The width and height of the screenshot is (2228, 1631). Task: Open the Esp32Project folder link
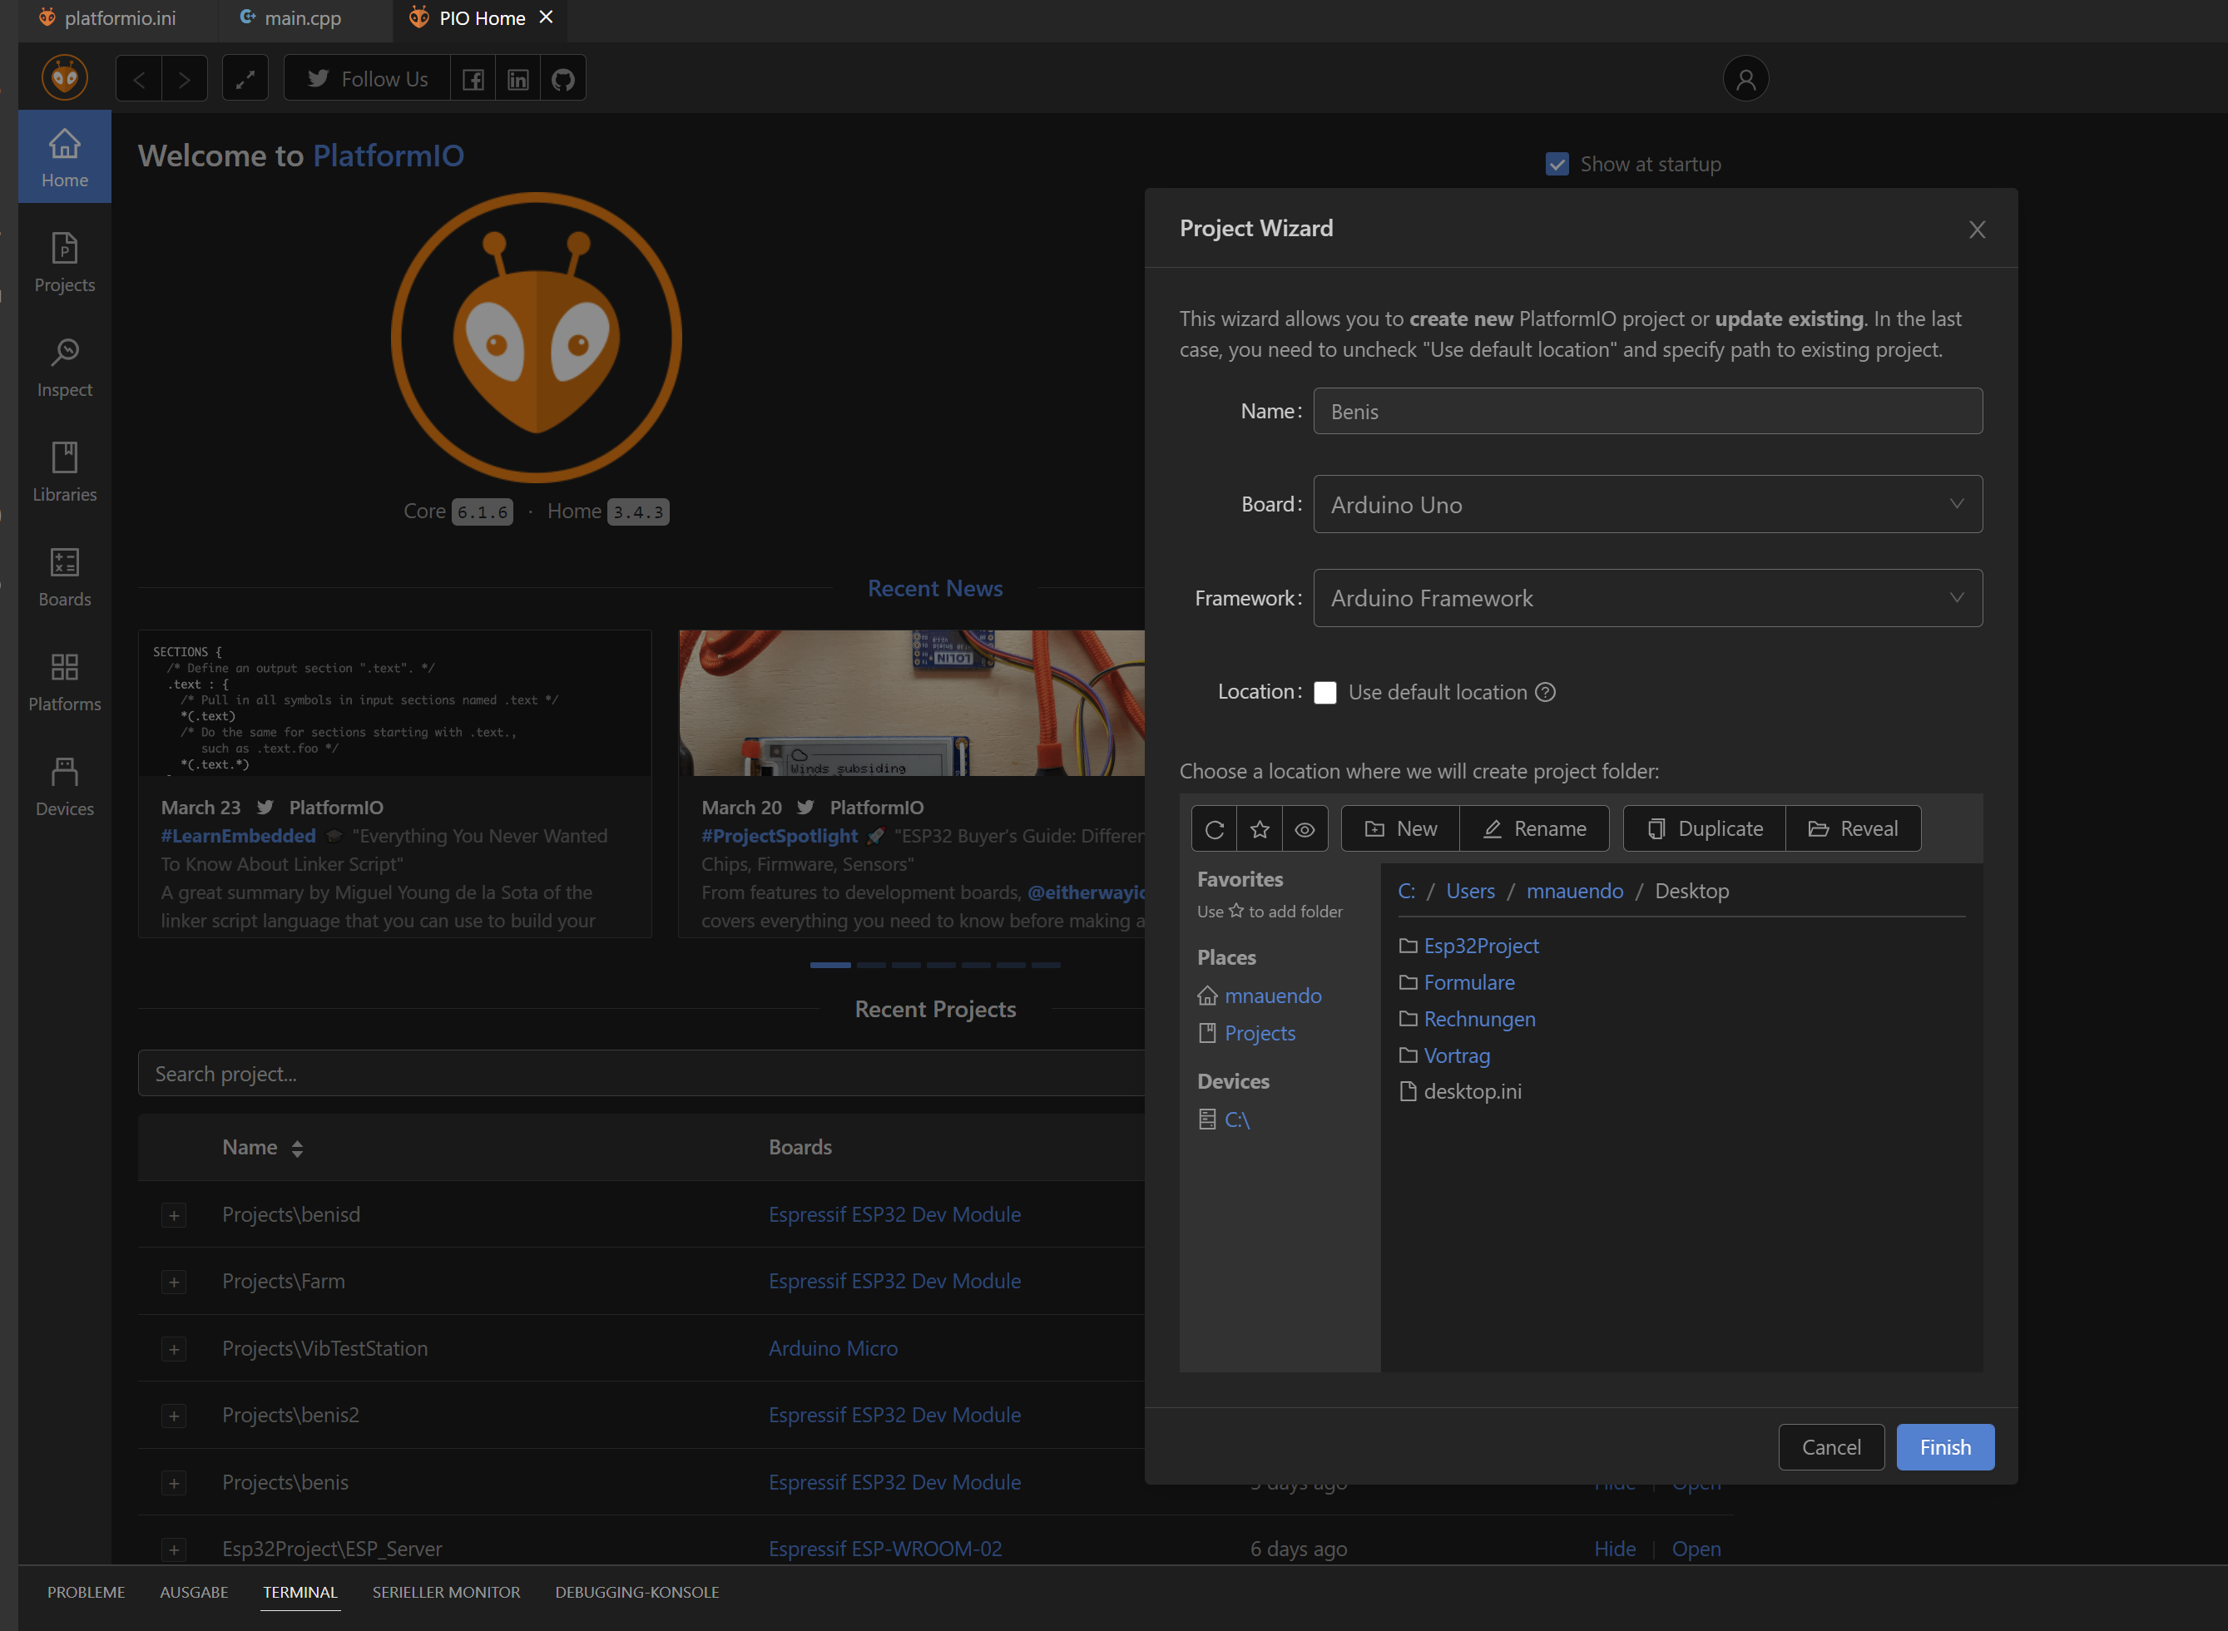1480,946
